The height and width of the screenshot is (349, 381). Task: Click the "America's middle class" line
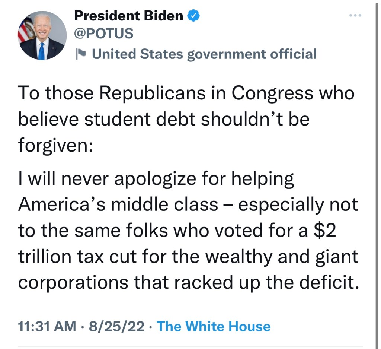coord(188,205)
